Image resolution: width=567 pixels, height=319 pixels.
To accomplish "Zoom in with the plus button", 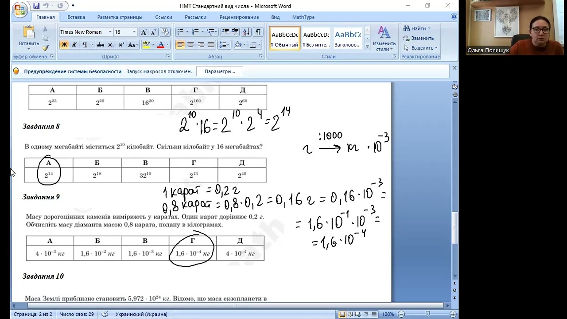I will point(453,314).
